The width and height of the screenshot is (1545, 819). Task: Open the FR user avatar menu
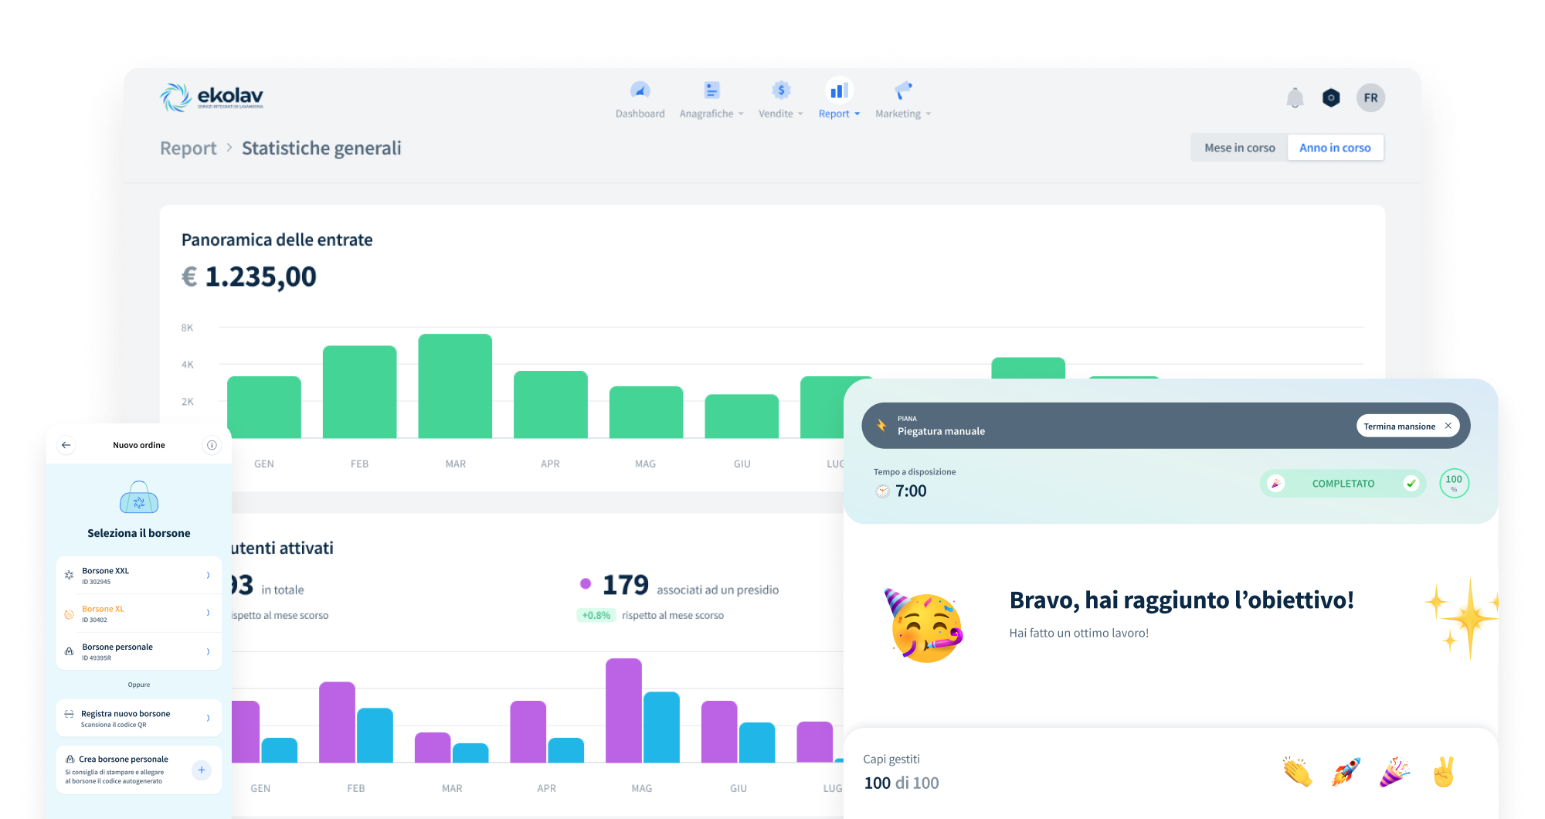click(1370, 98)
